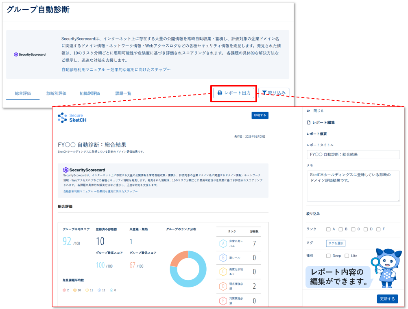Check the Deep 種別 checkbox
Viewport: 408px width, 309px height.
tap(327, 255)
